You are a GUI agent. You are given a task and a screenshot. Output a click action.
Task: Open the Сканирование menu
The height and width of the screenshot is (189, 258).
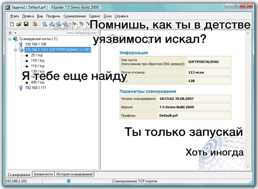pyautogui.click(x=74, y=16)
